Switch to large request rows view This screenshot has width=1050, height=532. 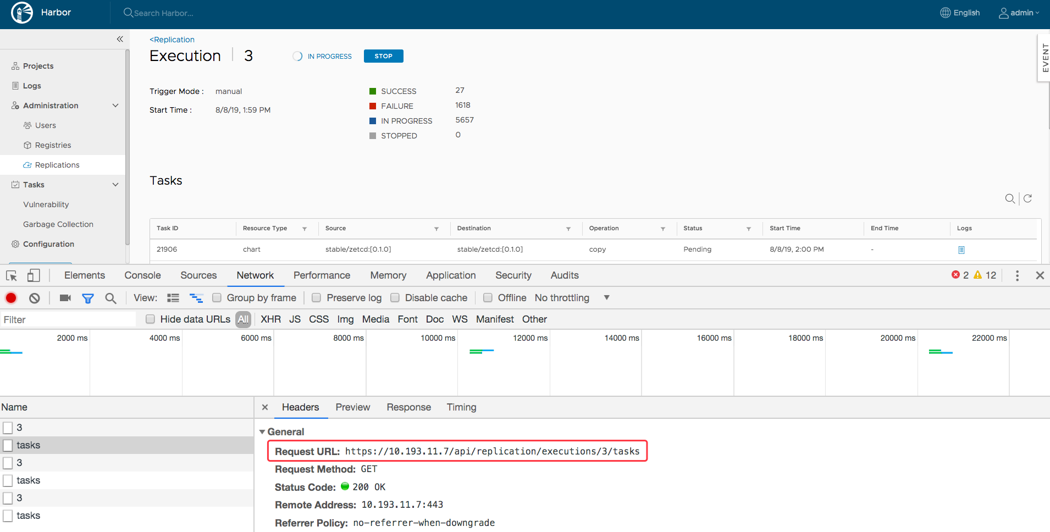(x=173, y=298)
